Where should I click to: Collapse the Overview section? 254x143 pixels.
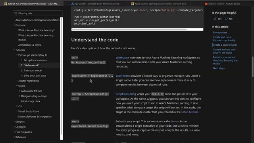[14, 25]
